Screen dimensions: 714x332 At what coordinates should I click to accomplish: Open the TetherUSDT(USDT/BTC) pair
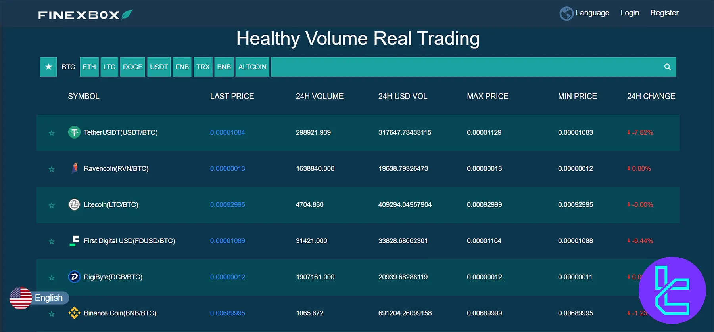click(x=121, y=132)
